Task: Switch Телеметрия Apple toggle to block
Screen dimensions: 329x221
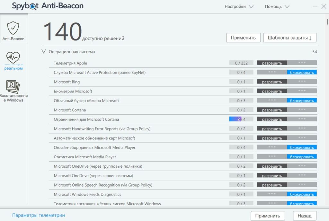Action: click(302, 63)
